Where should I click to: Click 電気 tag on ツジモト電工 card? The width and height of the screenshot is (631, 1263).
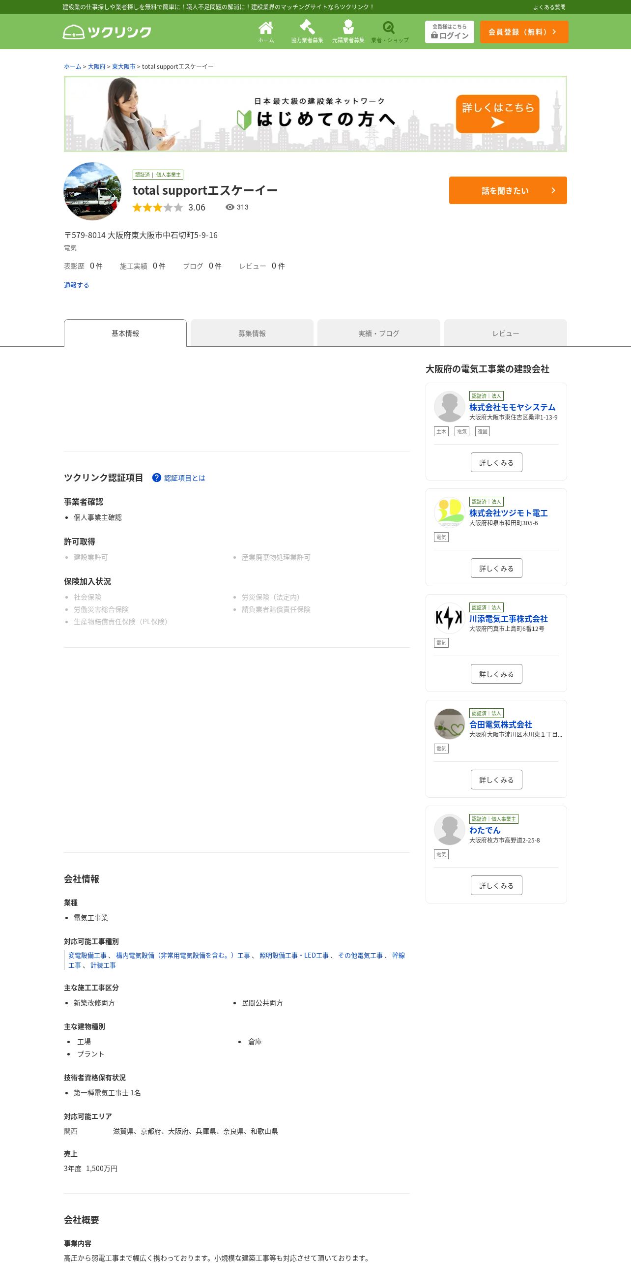[441, 537]
